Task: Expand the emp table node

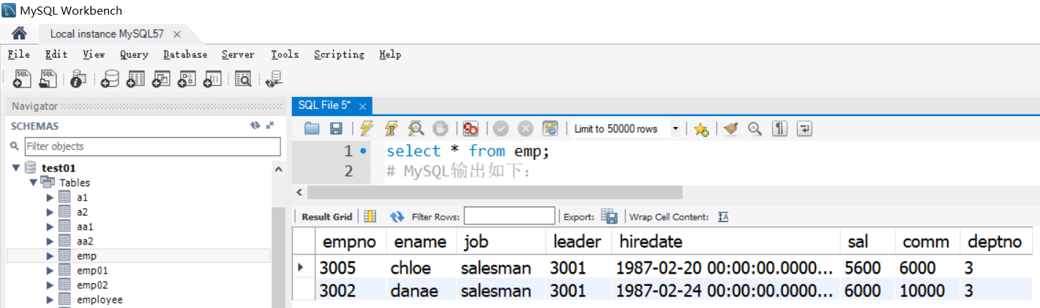Action: click(50, 255)
